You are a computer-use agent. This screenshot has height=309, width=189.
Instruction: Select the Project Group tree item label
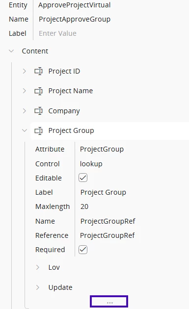(x=71, y=130)
